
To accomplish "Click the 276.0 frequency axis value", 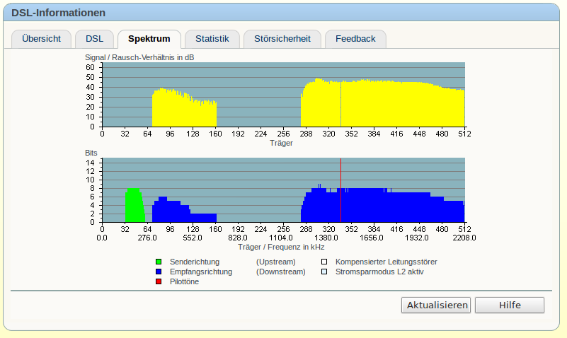I will [147, 238].
